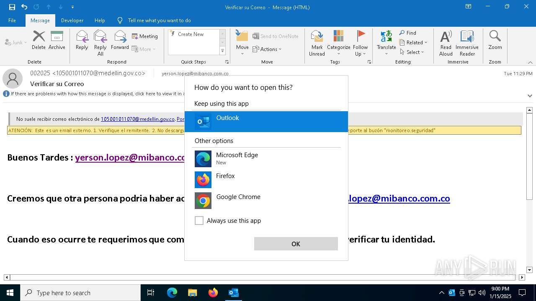Click the Zoom magnifier
Viewport: 536px width, 301px height.
pos(495,40)
